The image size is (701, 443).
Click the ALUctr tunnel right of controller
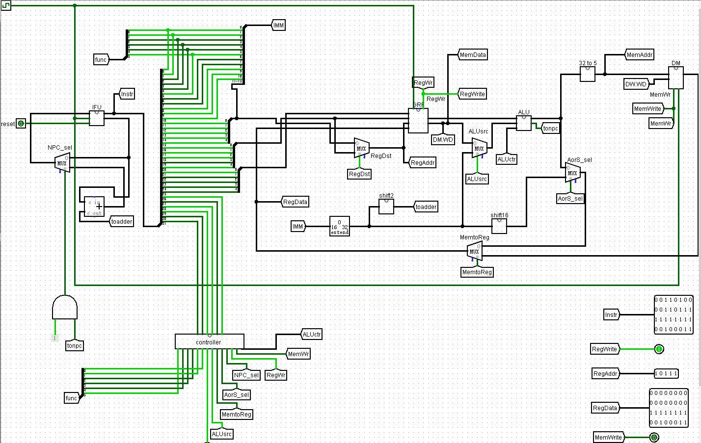(312, 335)
